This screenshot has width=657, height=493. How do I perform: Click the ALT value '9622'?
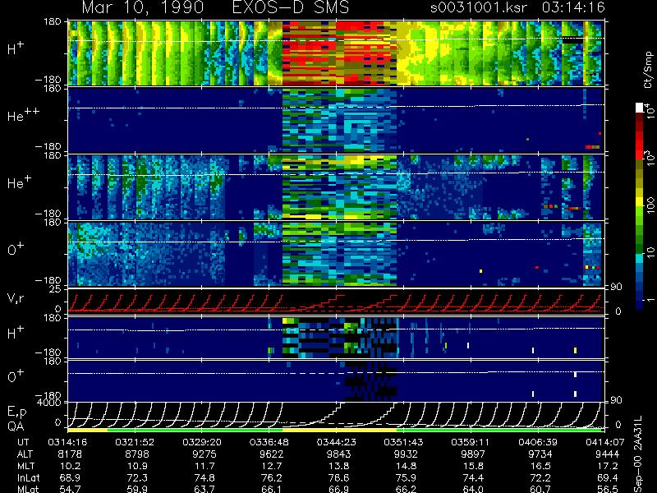tap(271, 454)
